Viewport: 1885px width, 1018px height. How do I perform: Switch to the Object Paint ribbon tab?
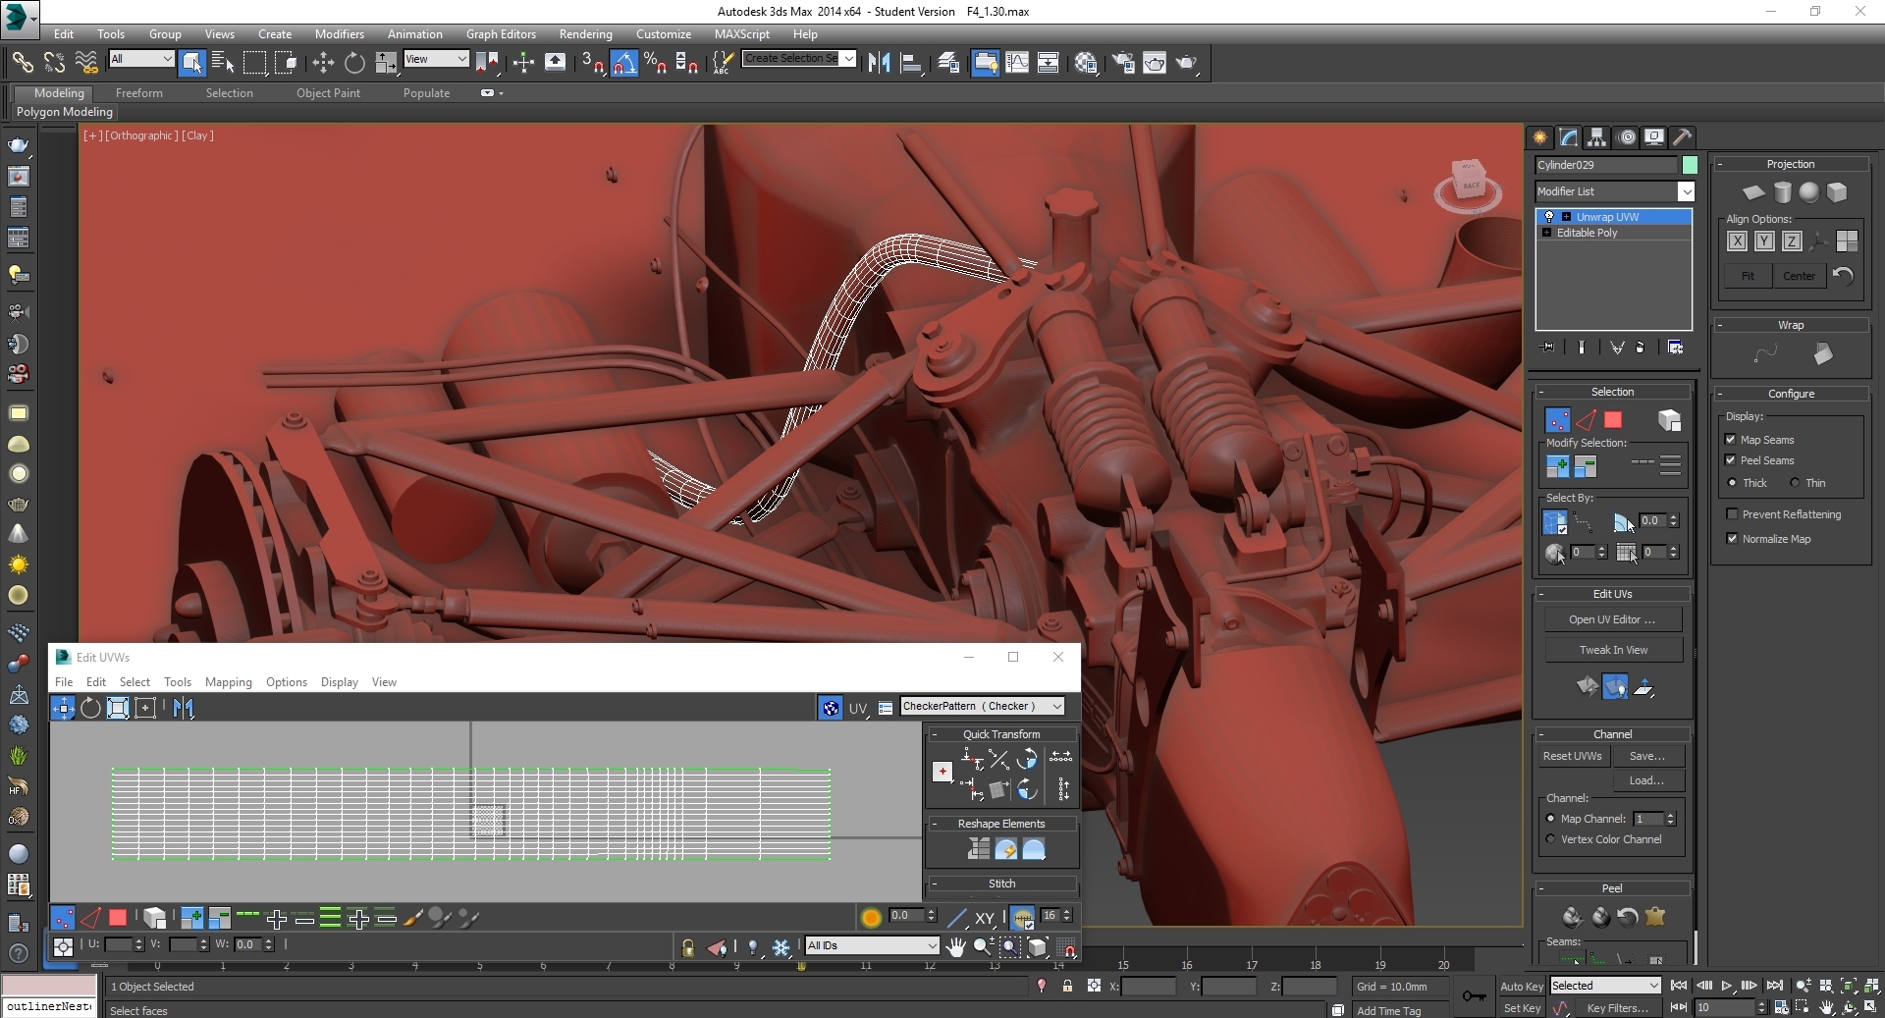[x=328, y=93]
